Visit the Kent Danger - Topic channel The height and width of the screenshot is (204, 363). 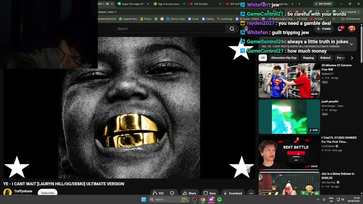click(332, 106)
